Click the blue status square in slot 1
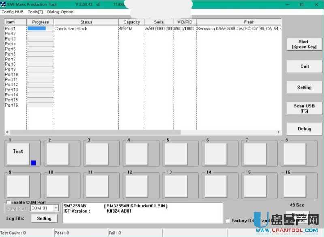324x237 pixels. tap(33, 163)
